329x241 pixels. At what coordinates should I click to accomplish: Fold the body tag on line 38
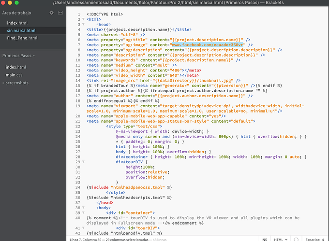click(x=82, y=207)
